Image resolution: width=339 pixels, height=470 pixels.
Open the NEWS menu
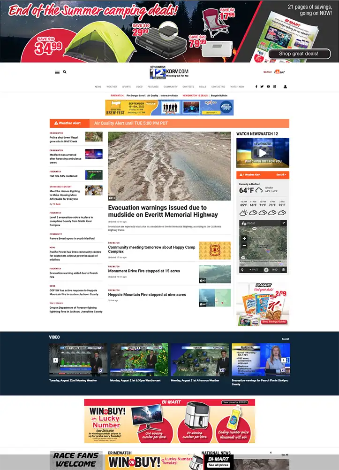coord(98,86)
